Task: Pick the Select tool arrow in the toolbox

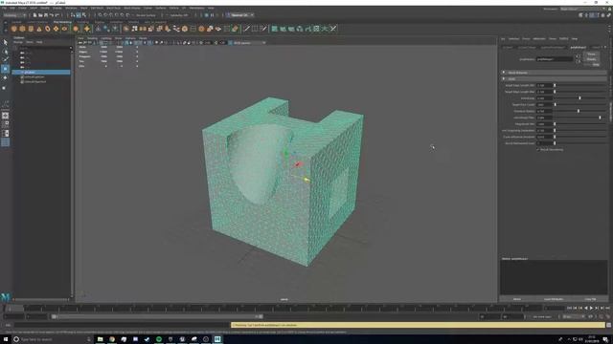Action: tap(6, 42)
